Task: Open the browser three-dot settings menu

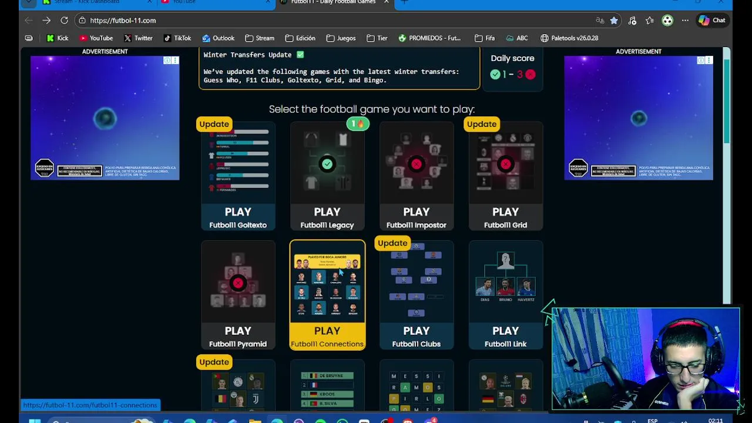Action: (685, 21)
